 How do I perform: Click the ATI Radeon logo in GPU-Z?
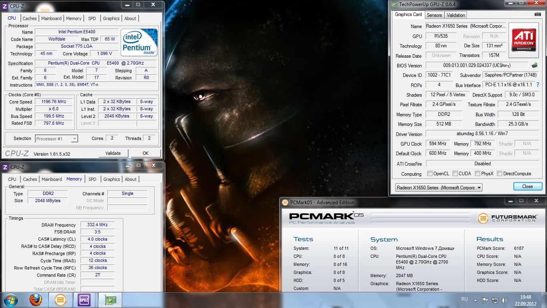click(524, 40)
